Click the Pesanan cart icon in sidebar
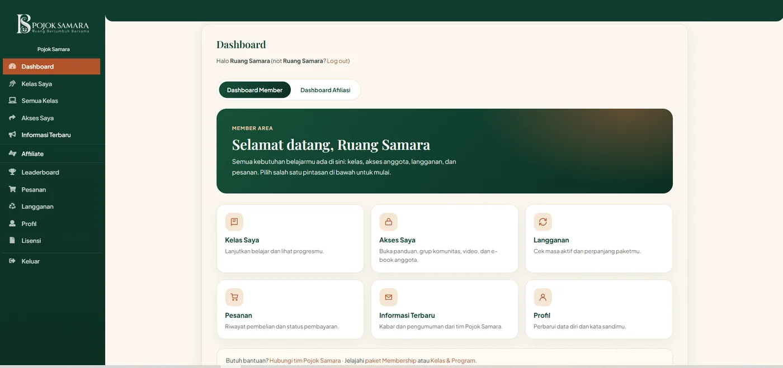This screenshot has width=783, height=368. (12, 189)
